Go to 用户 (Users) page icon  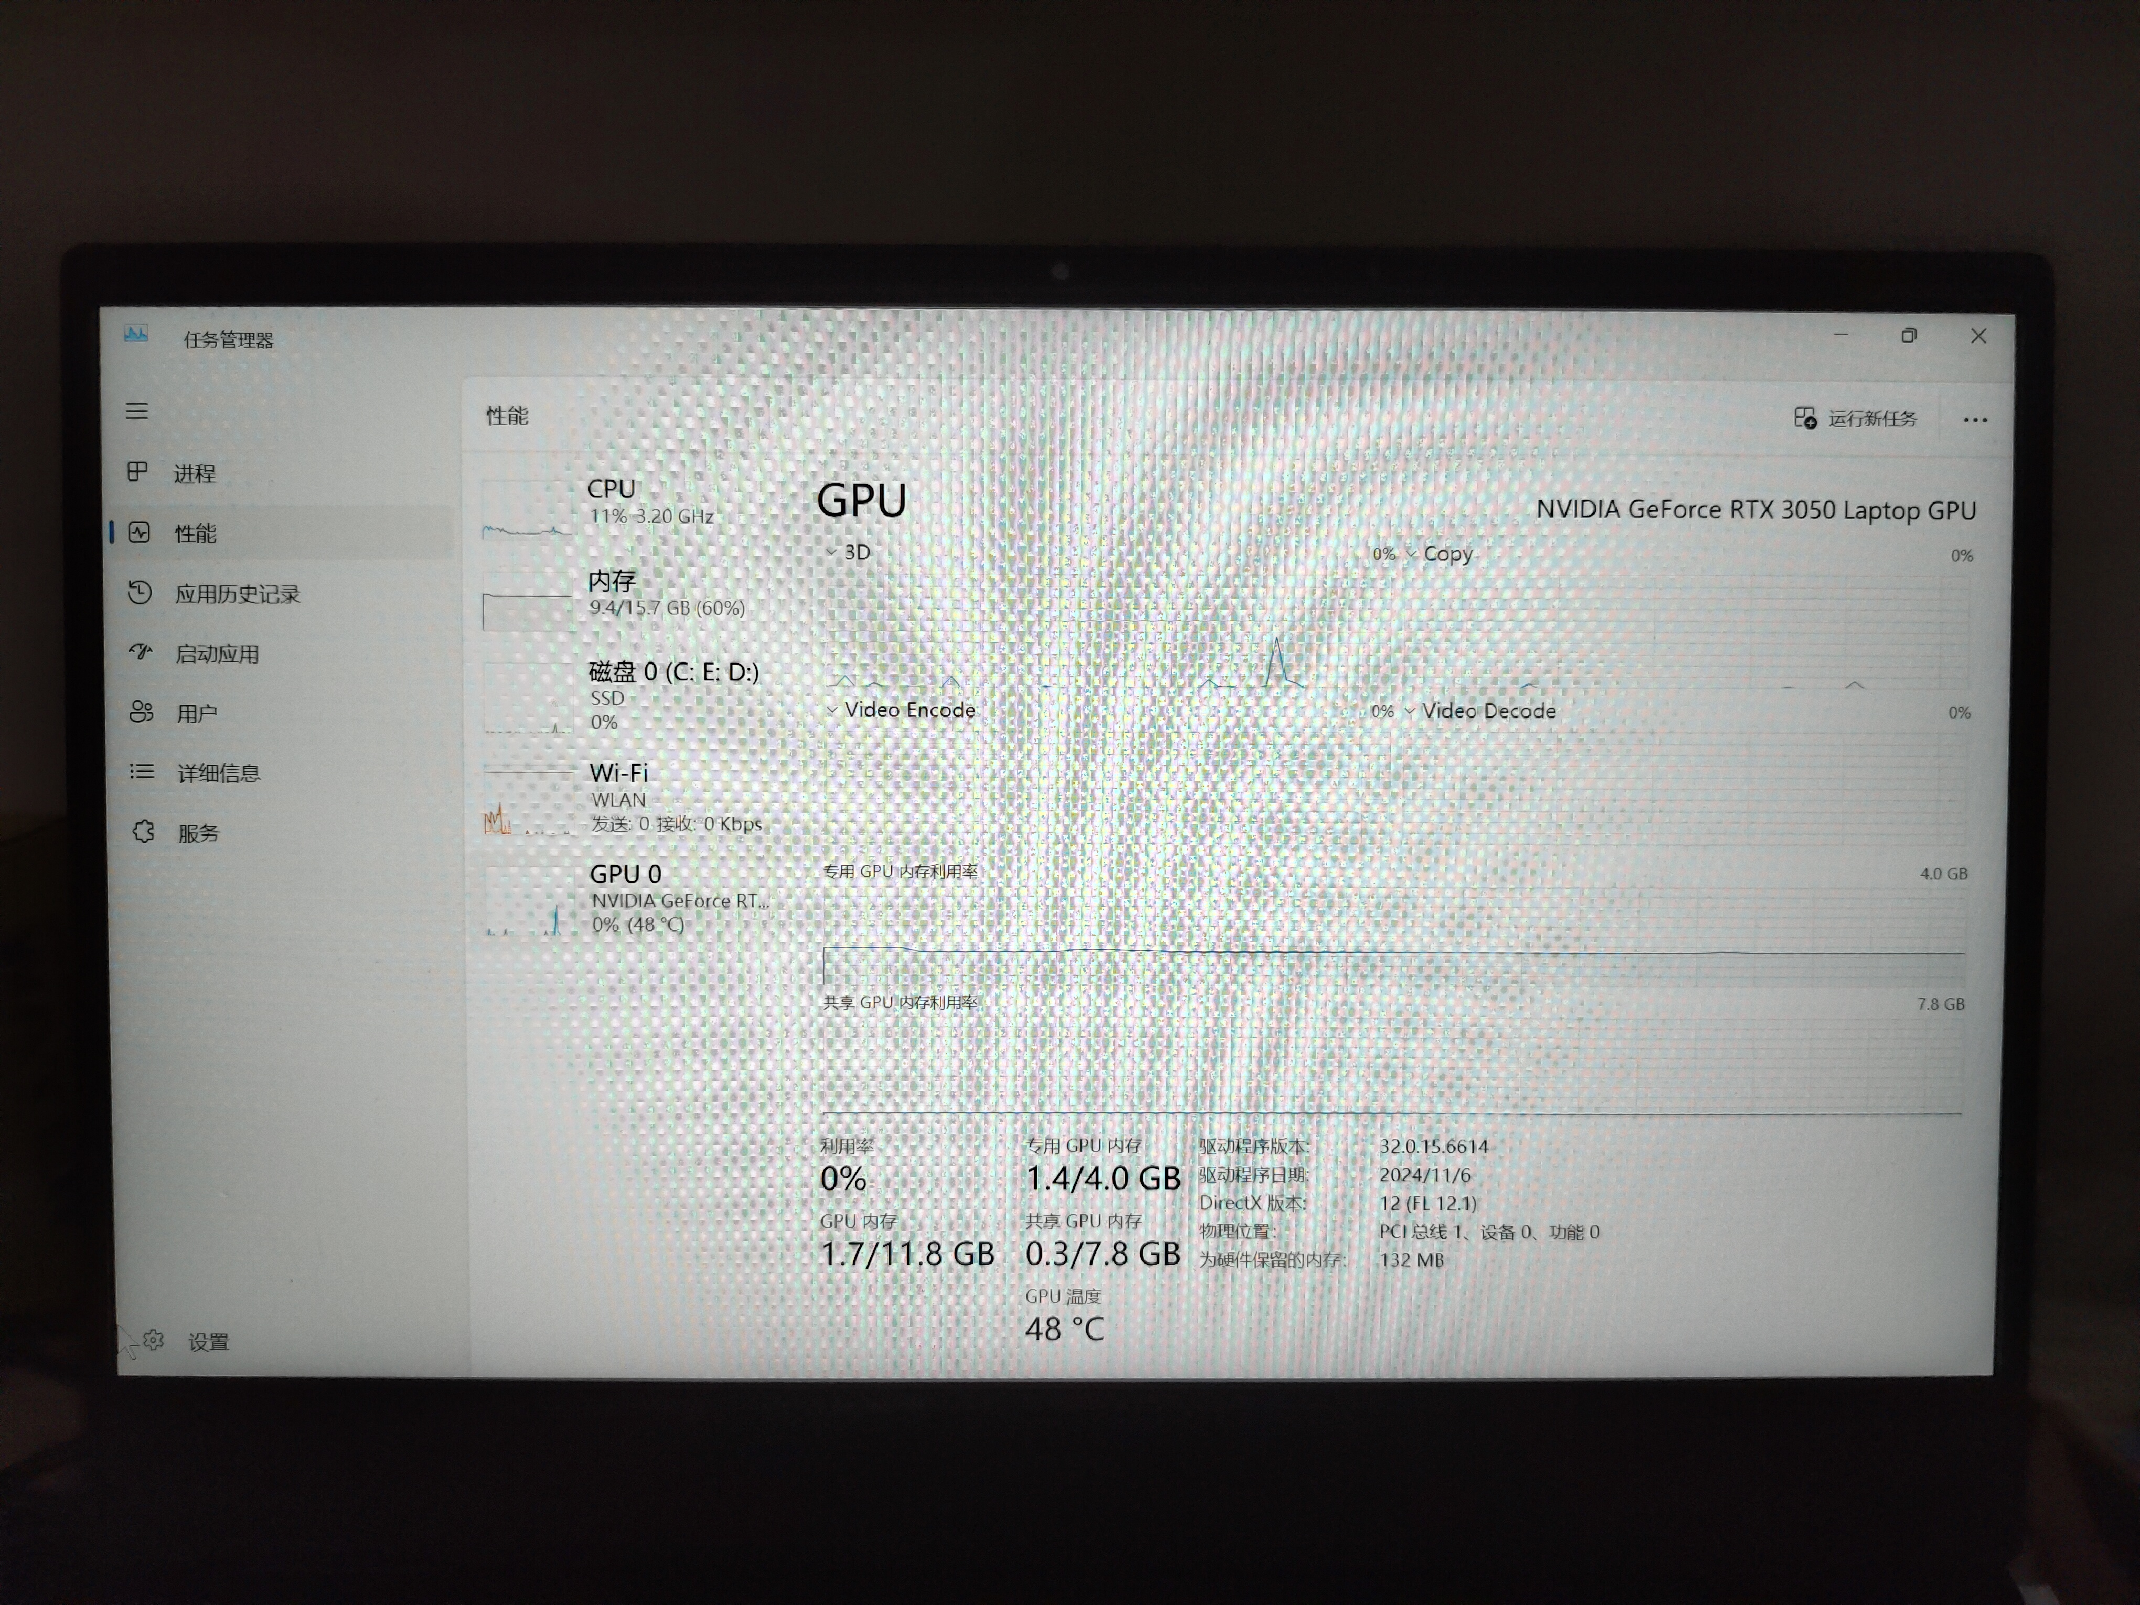[141, 712]
